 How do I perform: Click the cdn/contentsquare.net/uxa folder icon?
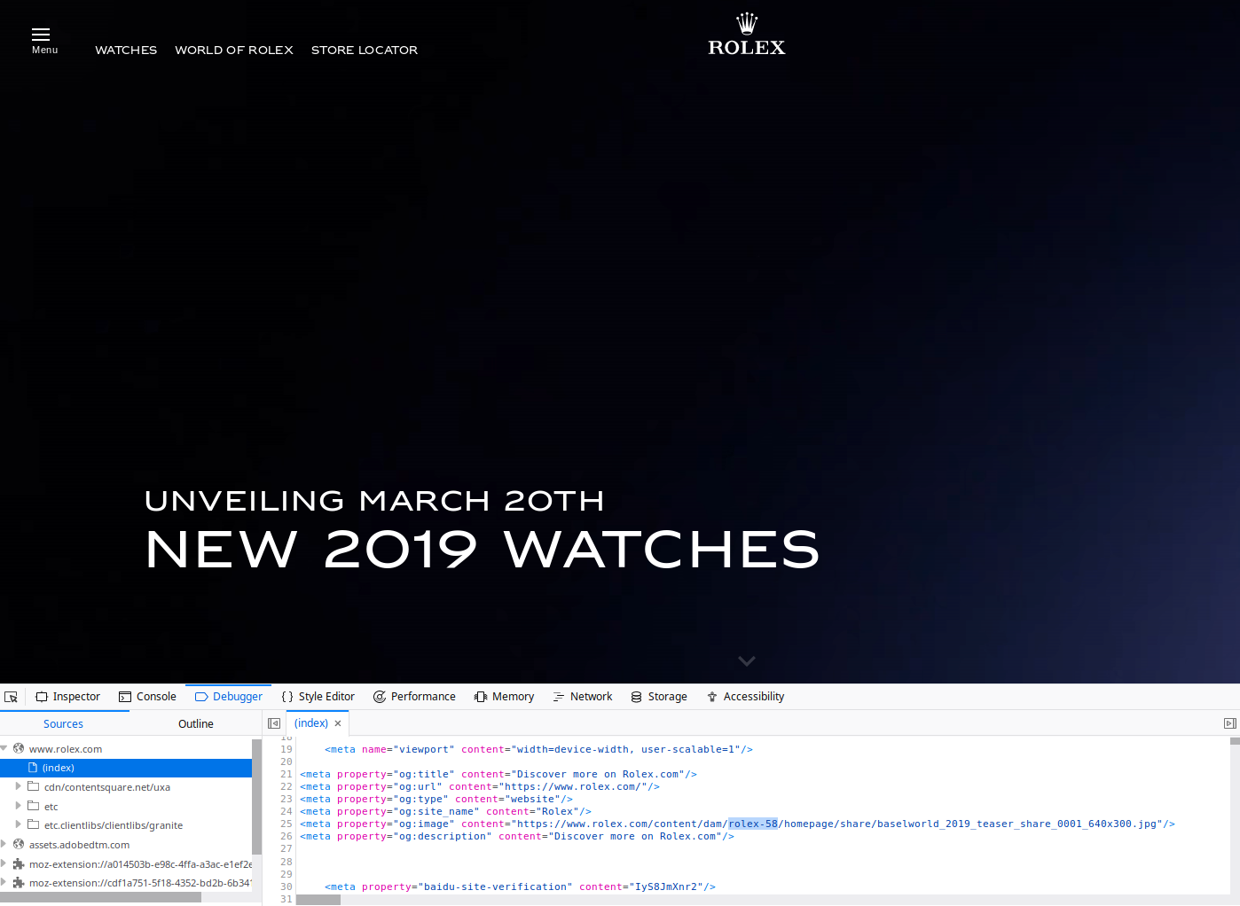[33, 786]
